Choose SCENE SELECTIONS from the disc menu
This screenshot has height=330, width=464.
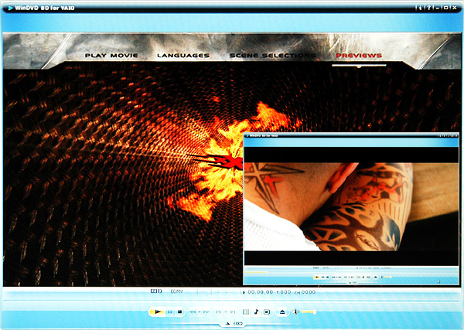coord(272,56)
